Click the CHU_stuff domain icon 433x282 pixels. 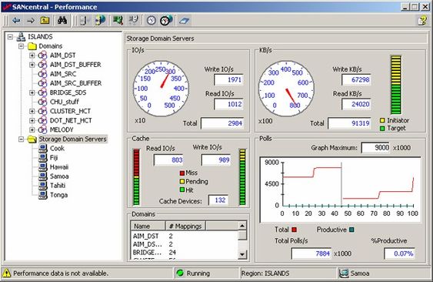42,102
